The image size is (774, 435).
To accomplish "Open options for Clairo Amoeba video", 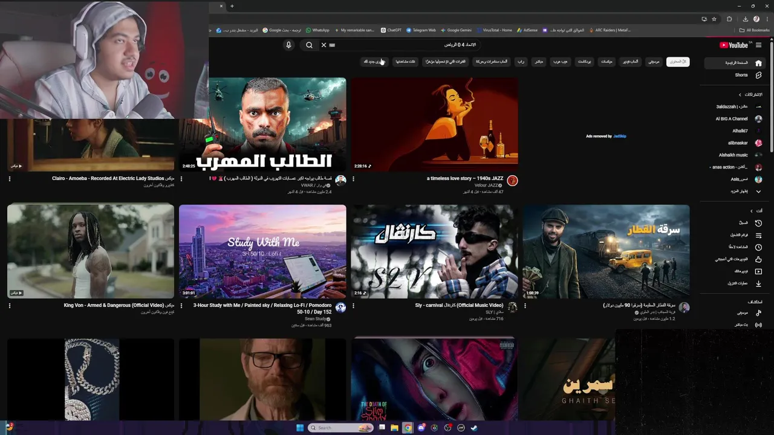I will [x=9, y=179].
